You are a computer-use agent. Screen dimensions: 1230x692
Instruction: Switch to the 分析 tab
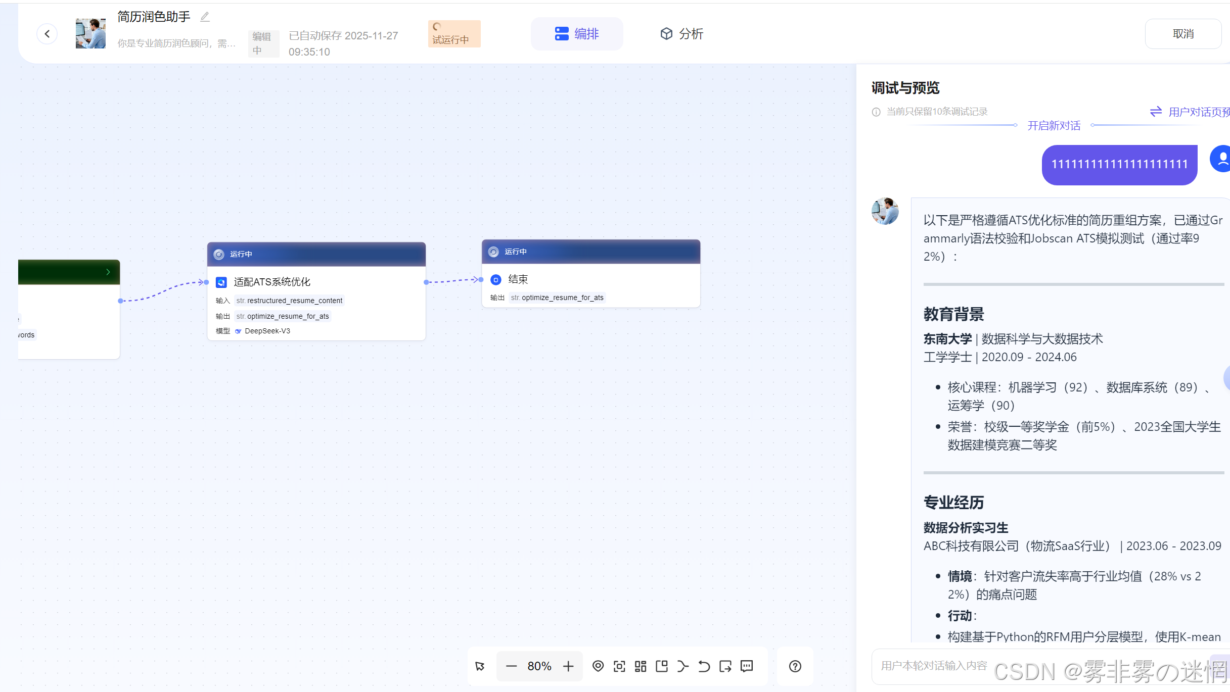(x=681, y=34)
